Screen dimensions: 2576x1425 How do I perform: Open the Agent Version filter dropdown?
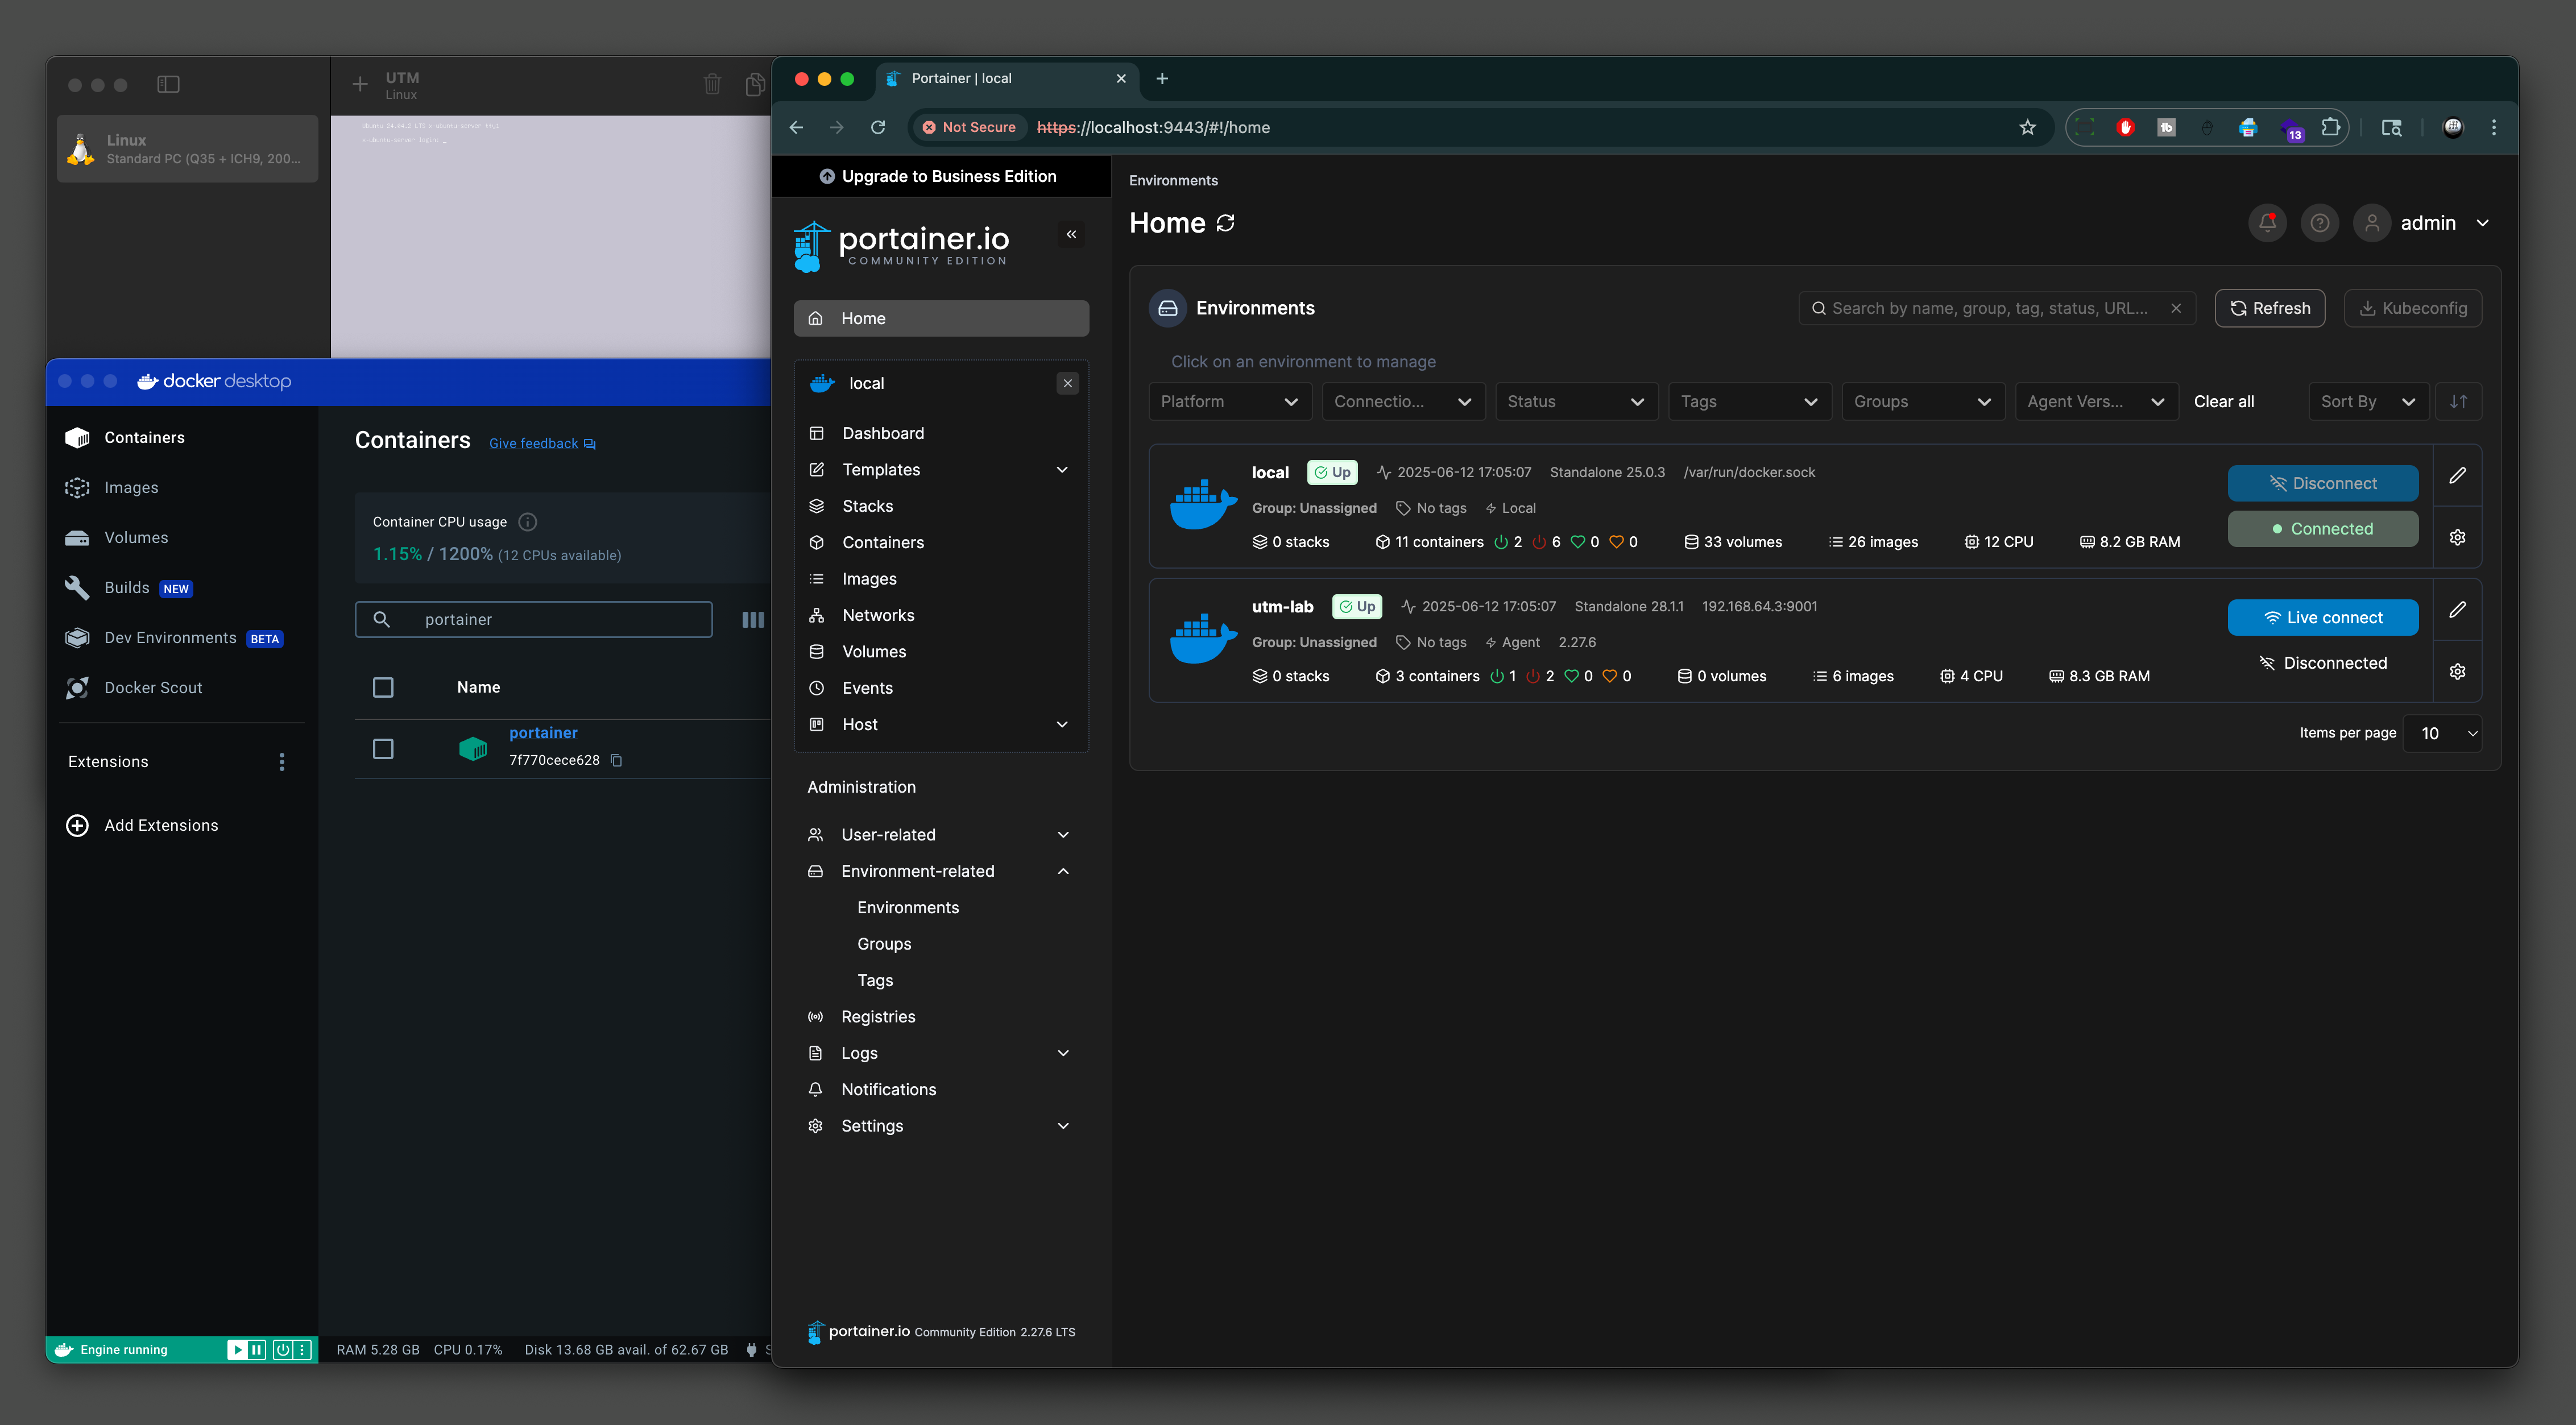pos(2096,402)
